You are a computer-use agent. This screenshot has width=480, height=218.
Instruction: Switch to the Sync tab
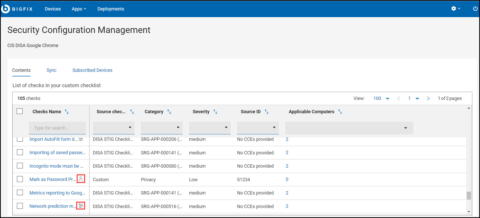[x=52, y=70]
